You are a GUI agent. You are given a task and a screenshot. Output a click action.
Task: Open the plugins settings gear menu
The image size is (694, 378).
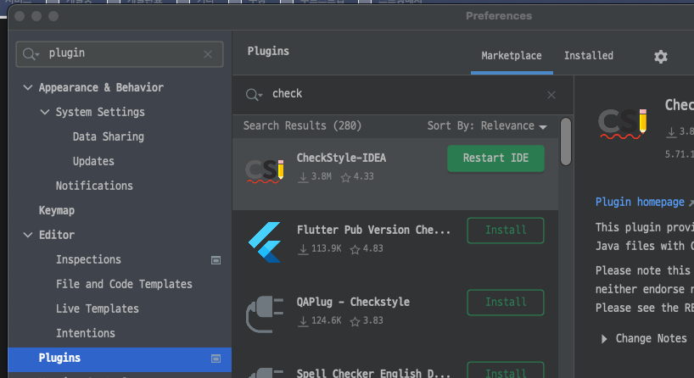(x=660, y=57)
